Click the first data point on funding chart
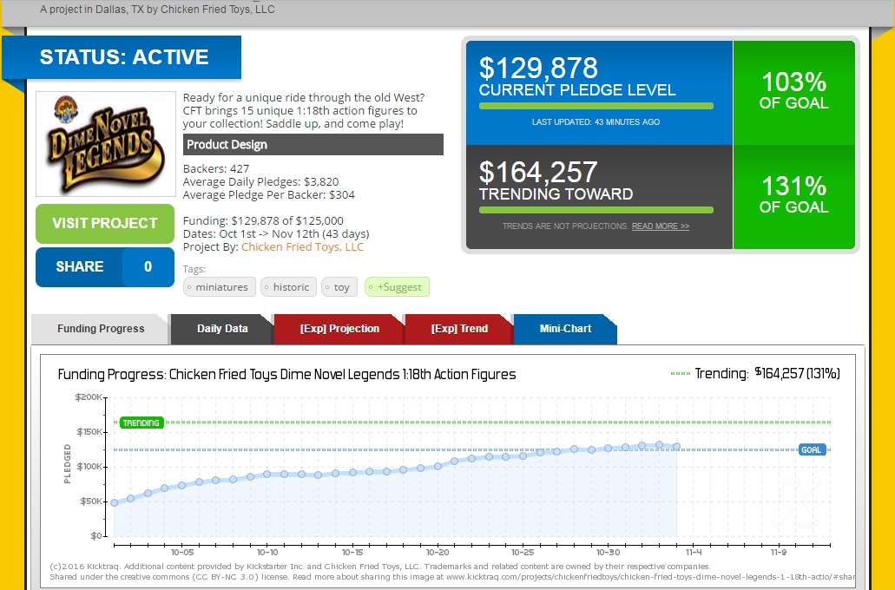Screen dimensions: 895x590 pos(114,502)
